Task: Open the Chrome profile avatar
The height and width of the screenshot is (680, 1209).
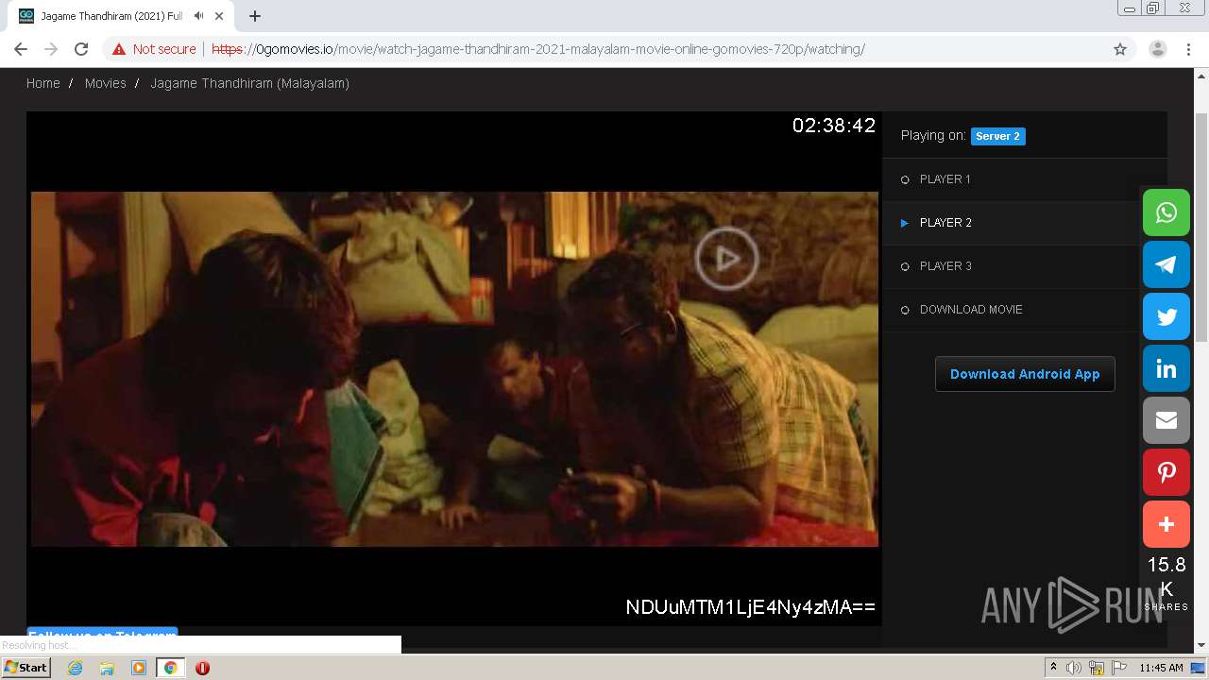Action: 1157,49
